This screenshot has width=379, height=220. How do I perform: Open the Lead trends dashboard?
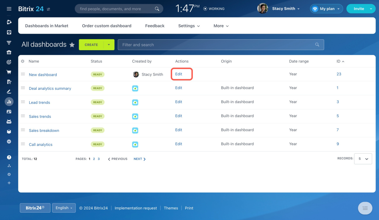39,102
